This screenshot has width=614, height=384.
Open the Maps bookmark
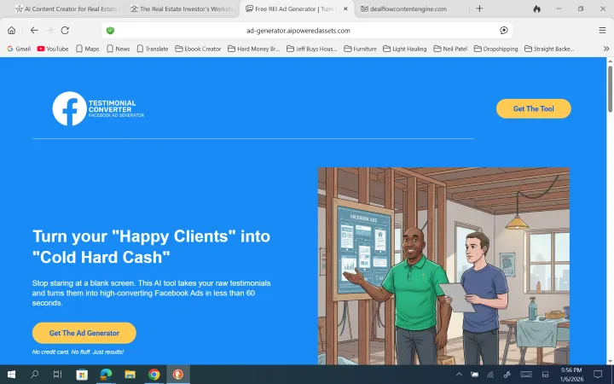(87, 49)
